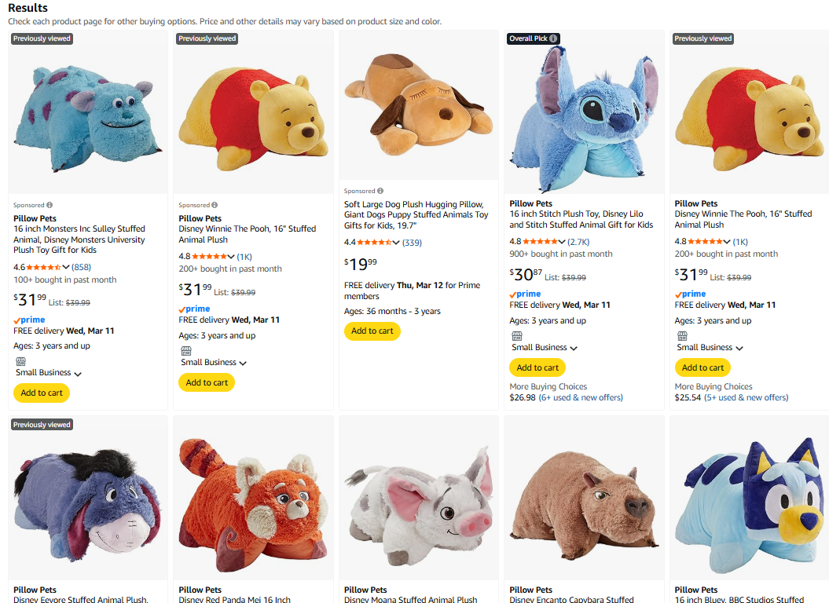Click the $19.99 price of the dog plush
829x603 pixels.
coord(361,265)
